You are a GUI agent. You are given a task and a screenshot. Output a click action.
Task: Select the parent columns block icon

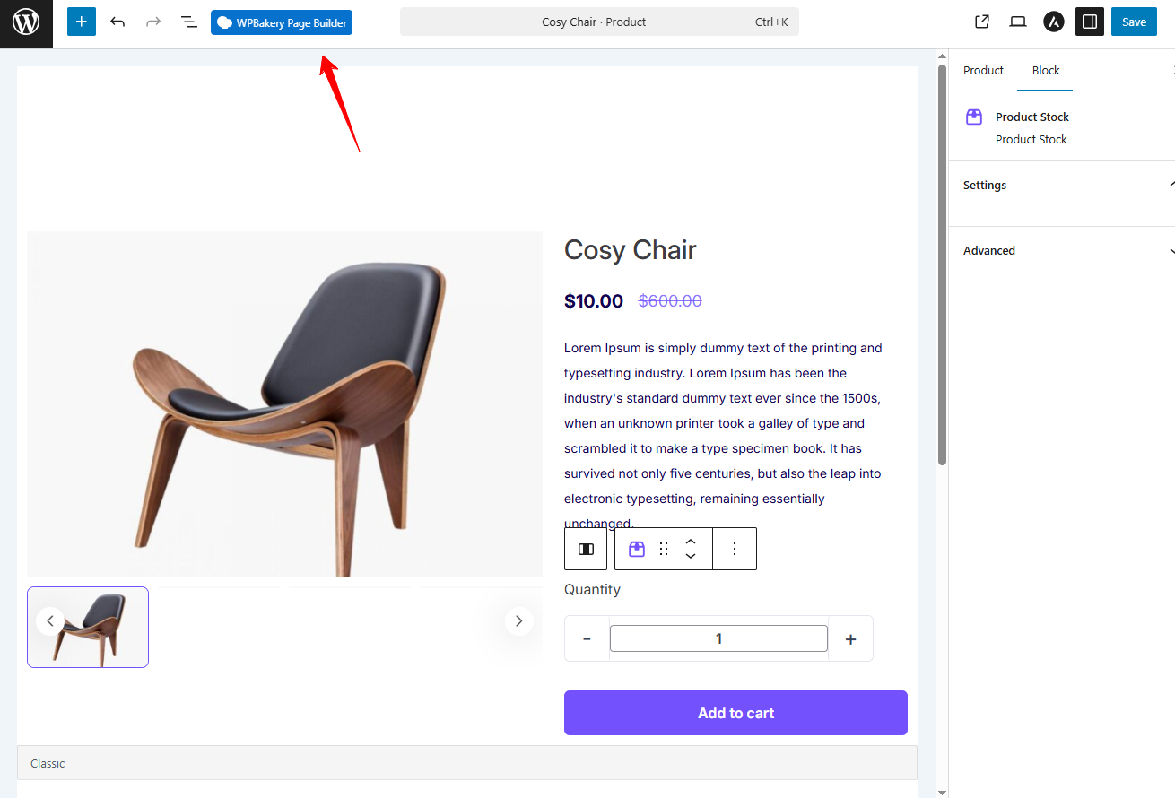tap(586, 549)
